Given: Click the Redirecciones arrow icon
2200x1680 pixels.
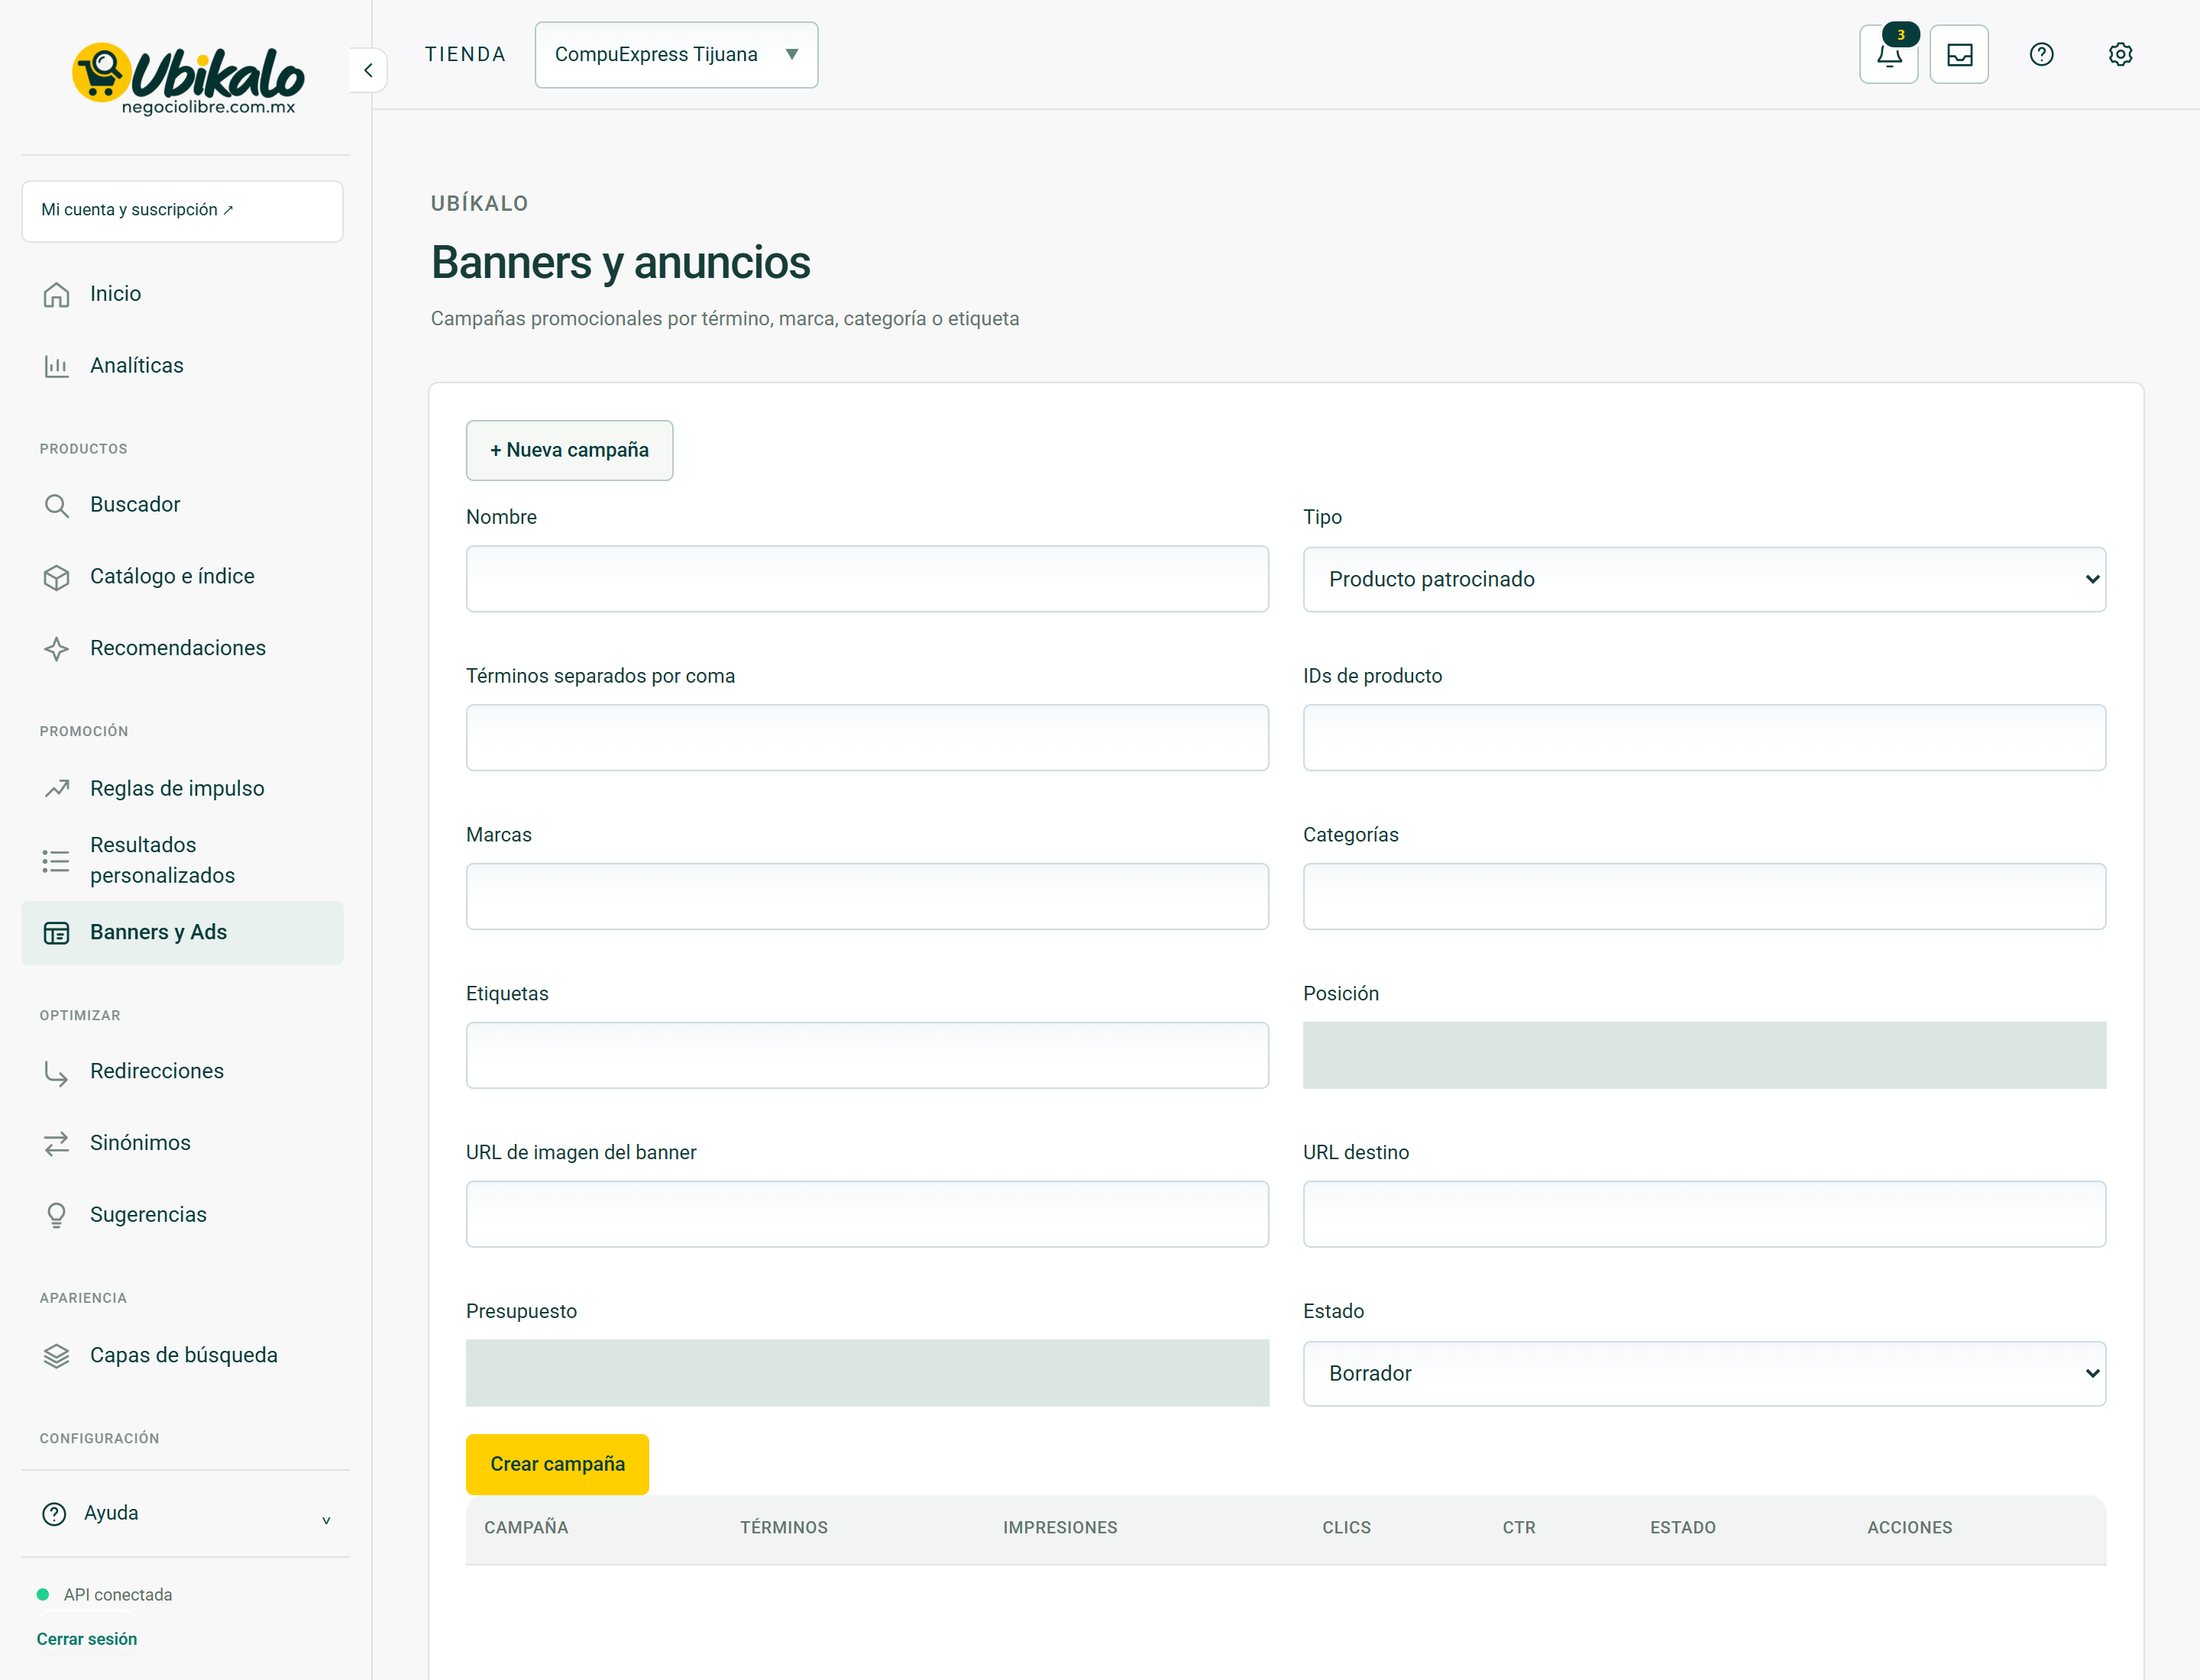Looking at the screenshot, I should point(56,1072).
